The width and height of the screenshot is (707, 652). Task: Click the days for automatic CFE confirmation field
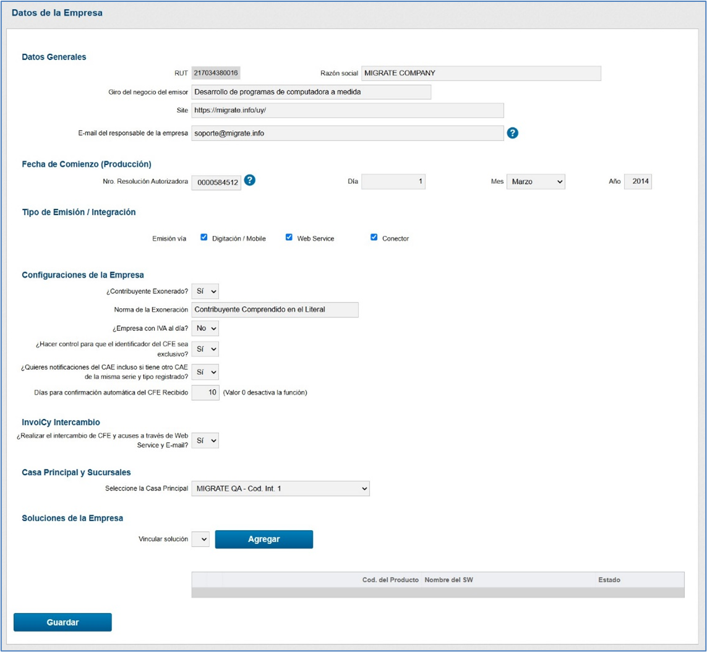tap(205, 393)
